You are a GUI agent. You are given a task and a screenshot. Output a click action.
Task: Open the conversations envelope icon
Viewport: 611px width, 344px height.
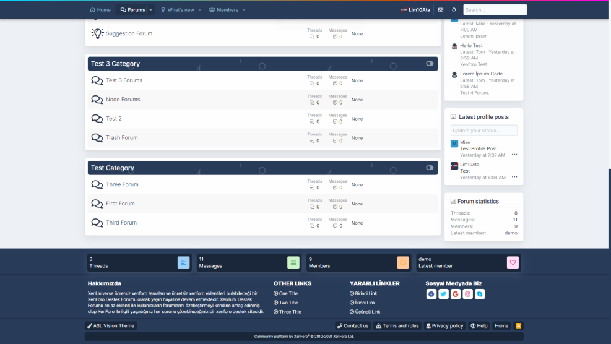pyautogui.click(x=441, y=10)
